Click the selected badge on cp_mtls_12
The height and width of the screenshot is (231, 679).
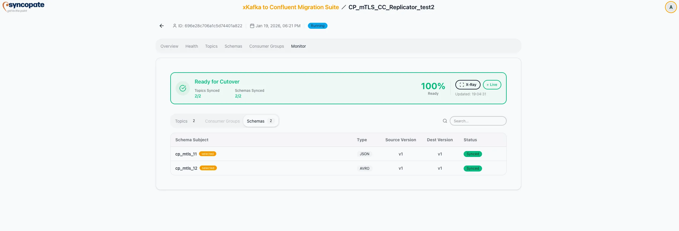[x=208, y=168]
